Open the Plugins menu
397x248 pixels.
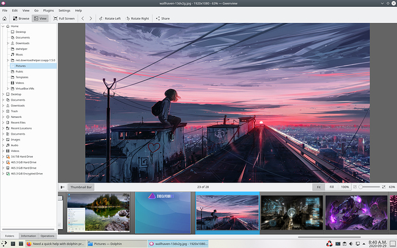[x=48, y=10]
